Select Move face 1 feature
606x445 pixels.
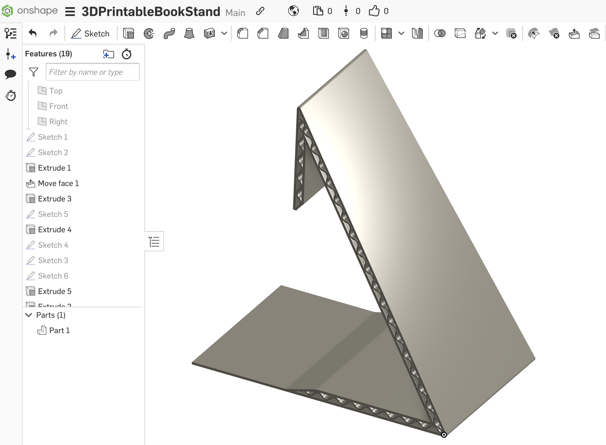[58, 183]
